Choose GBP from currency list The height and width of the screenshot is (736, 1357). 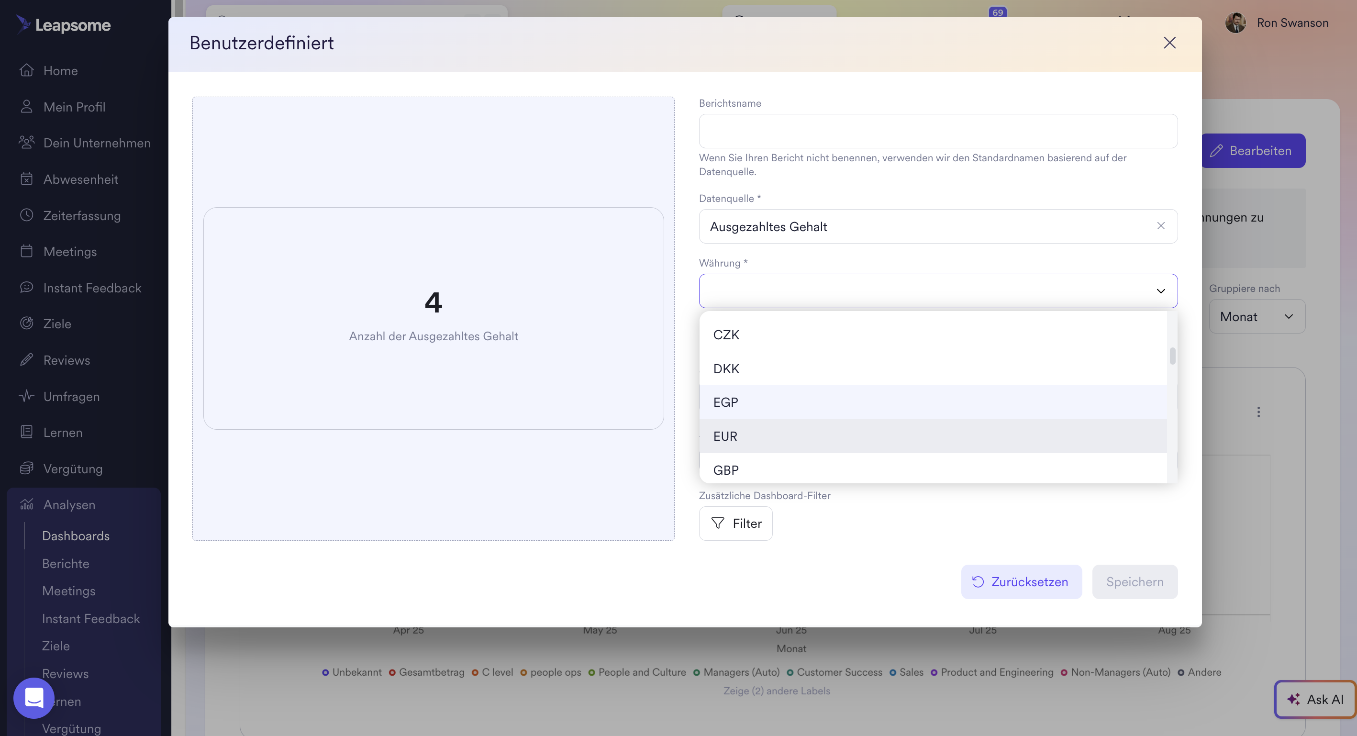pos(933,469)
